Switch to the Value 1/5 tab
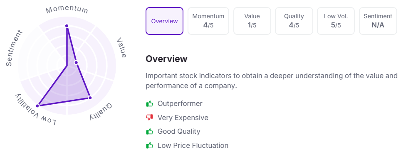The height and width of the screenshot is (157, 413). click(x=252, y=21)
